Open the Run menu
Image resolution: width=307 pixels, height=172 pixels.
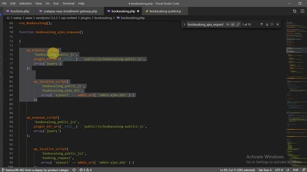tap(56, 3)
